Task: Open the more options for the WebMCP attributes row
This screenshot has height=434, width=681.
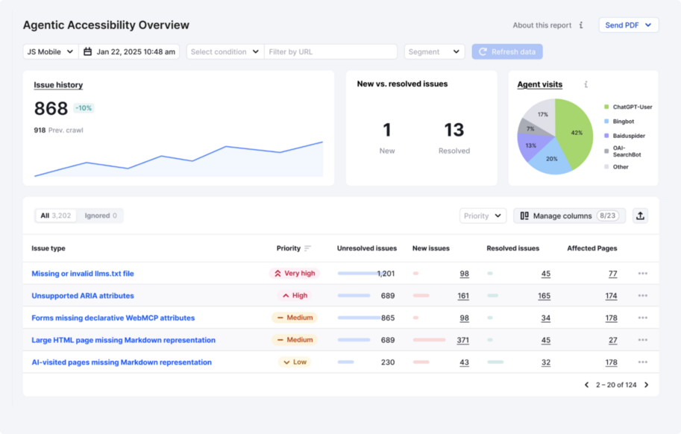Action: pos(643,318)
